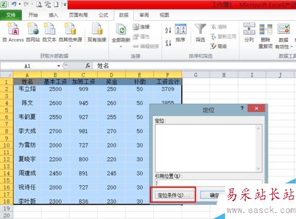Screen dimensions: 296x219
Task: Select column J header
Action: (280, 75)
